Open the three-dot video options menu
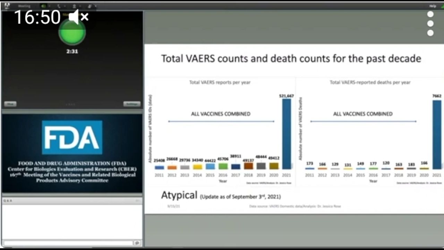The height and width of the screenshot is (250, 444). (430, 24)
